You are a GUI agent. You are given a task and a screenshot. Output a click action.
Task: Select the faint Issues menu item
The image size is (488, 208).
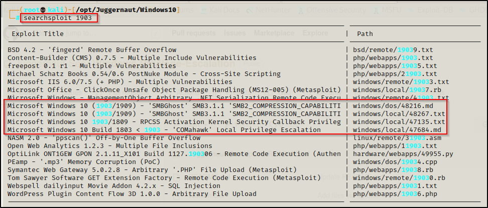point(234,33)
